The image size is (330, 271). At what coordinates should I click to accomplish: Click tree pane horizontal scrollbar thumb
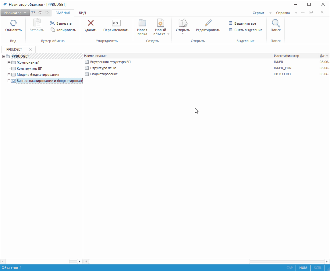[37, 262]
